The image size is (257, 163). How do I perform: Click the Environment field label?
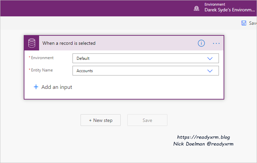point(42,58)
